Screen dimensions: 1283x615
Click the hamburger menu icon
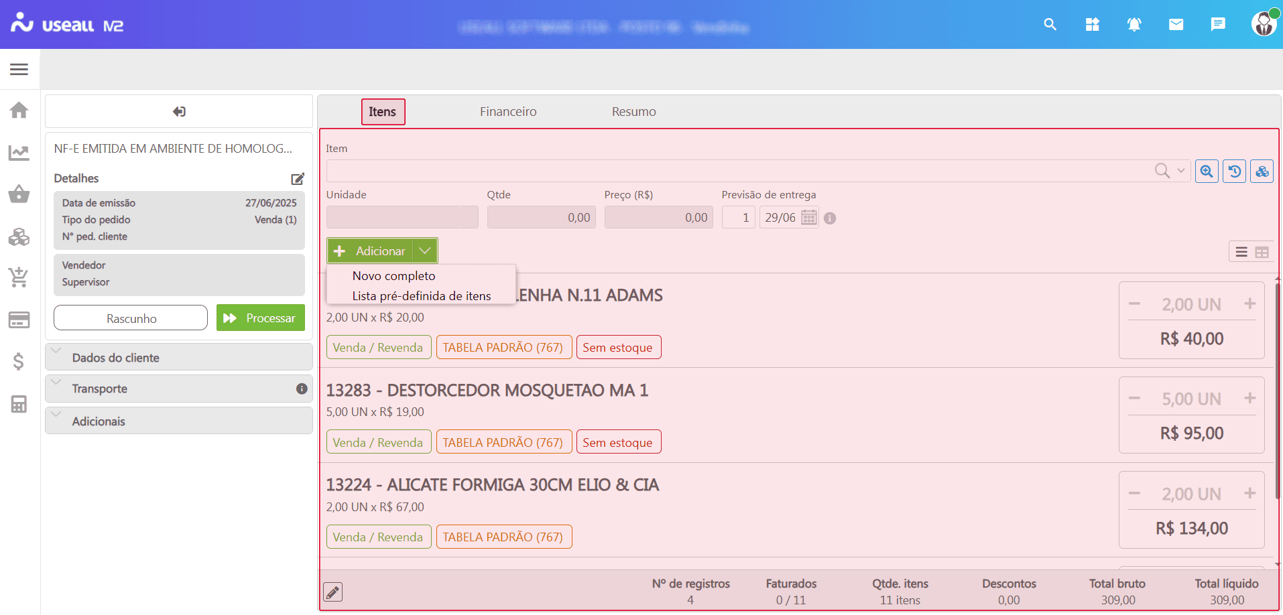tap(19, 69)
